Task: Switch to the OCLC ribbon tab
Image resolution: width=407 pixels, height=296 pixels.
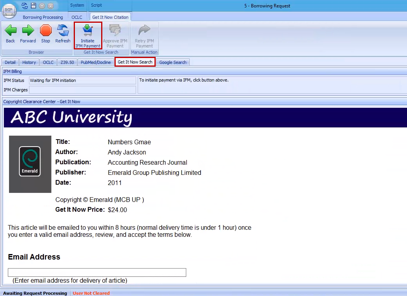Action: click(x=77, y=17)
